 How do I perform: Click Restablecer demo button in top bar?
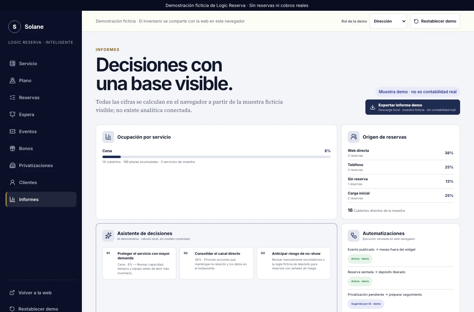435,21
